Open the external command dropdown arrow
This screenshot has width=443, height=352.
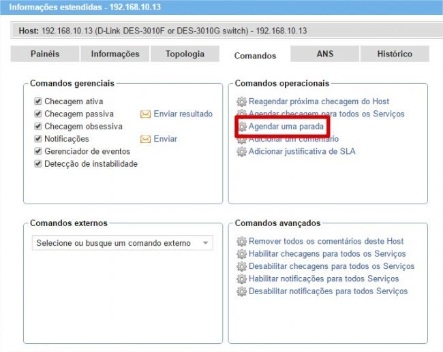click(205, 243)
